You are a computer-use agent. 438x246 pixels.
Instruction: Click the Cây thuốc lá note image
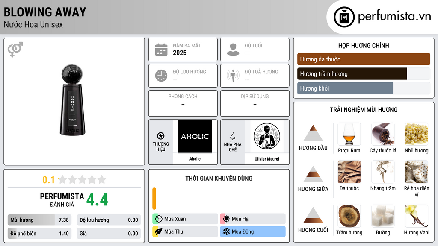[383, 134]
